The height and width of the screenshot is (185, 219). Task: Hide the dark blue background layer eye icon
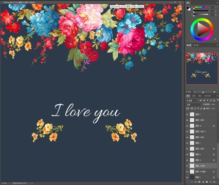(187, 177)
